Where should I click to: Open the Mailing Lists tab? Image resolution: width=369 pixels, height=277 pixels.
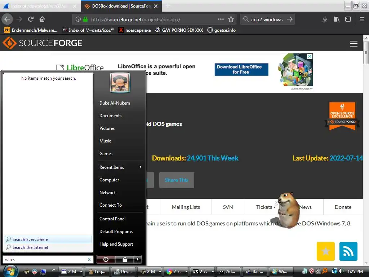coord(186,207)
